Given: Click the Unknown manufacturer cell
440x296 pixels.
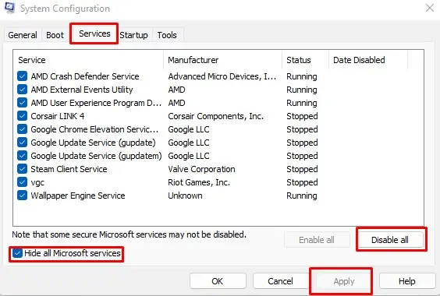Looking at the screenshot, I should (x=185, y=196).
